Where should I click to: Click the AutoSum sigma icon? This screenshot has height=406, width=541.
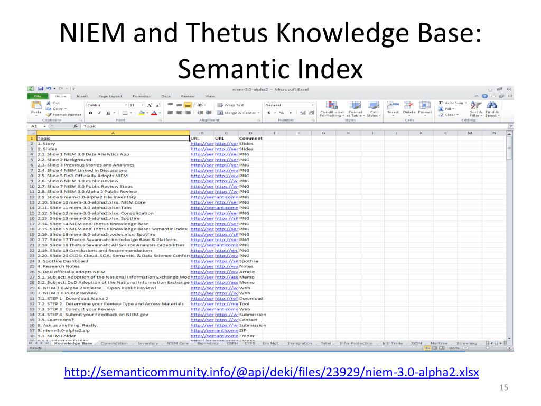441,103
